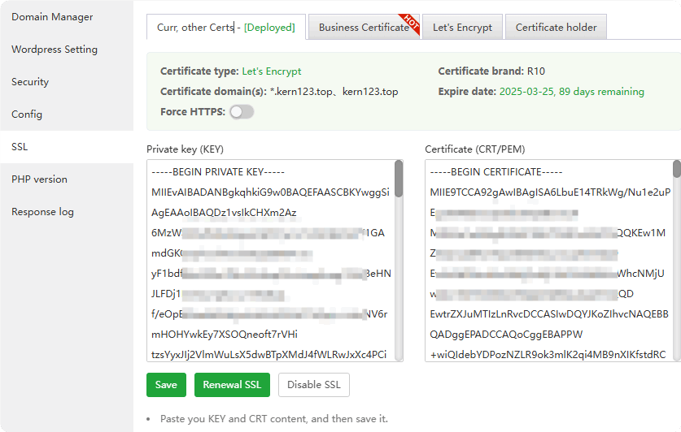Open the Config sidebar item
The image size is (681, 432).
click(27, 114)
